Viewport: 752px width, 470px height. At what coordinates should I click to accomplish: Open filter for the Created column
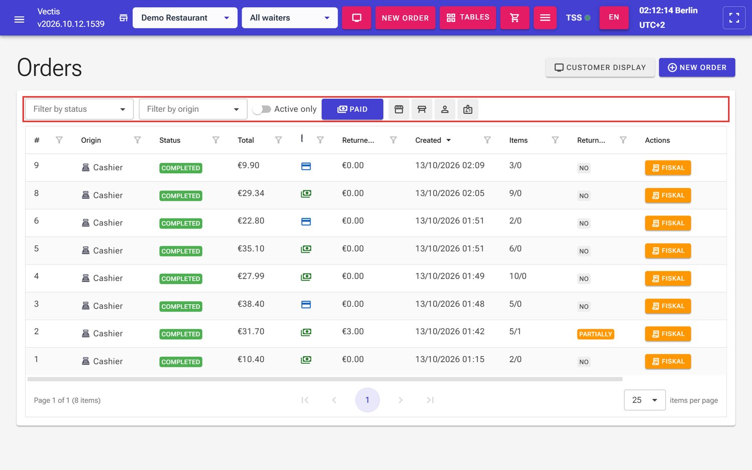click(487, 140)
